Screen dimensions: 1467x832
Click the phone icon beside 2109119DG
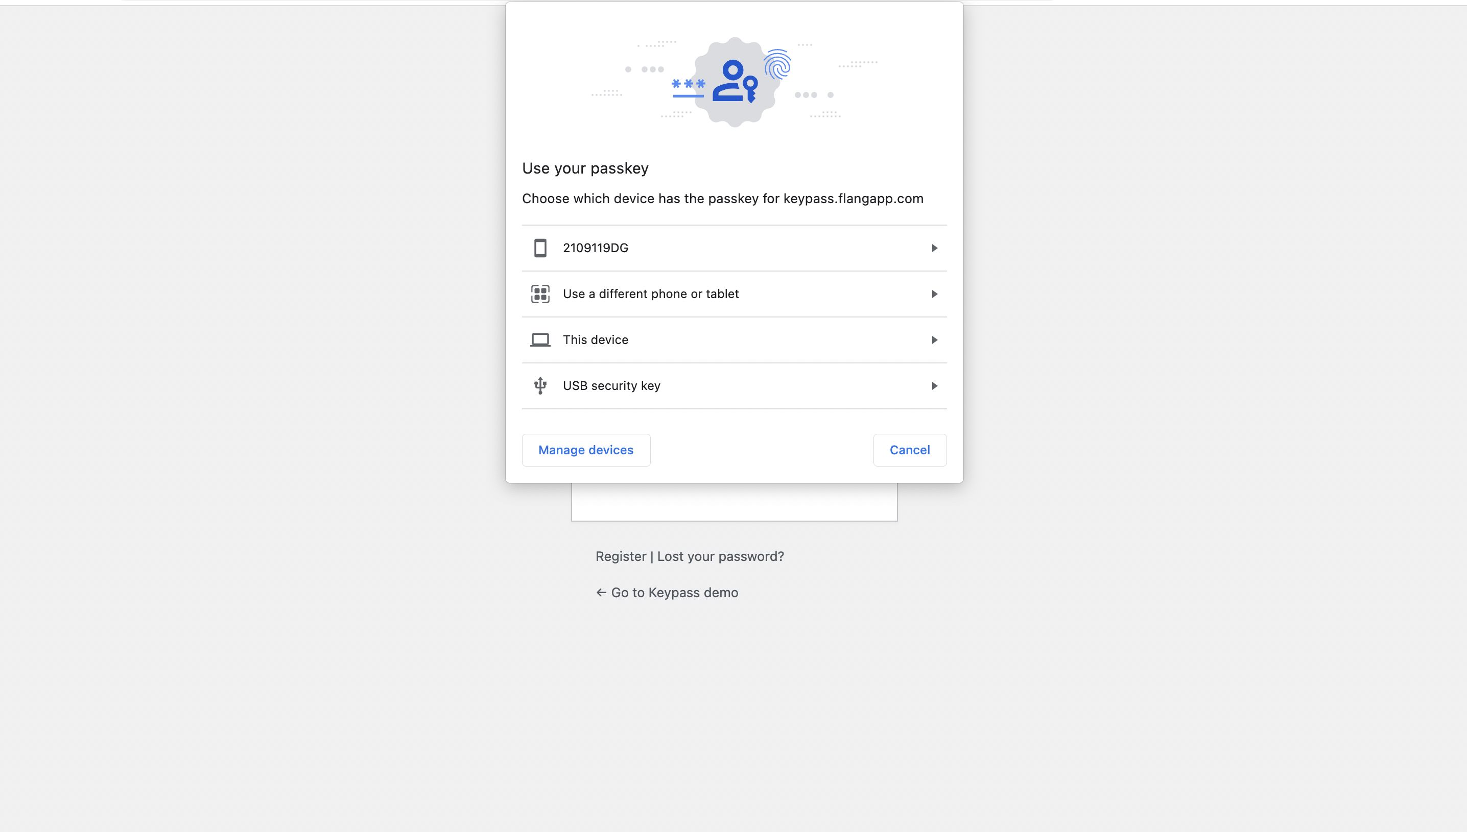[x=540, y=248]
